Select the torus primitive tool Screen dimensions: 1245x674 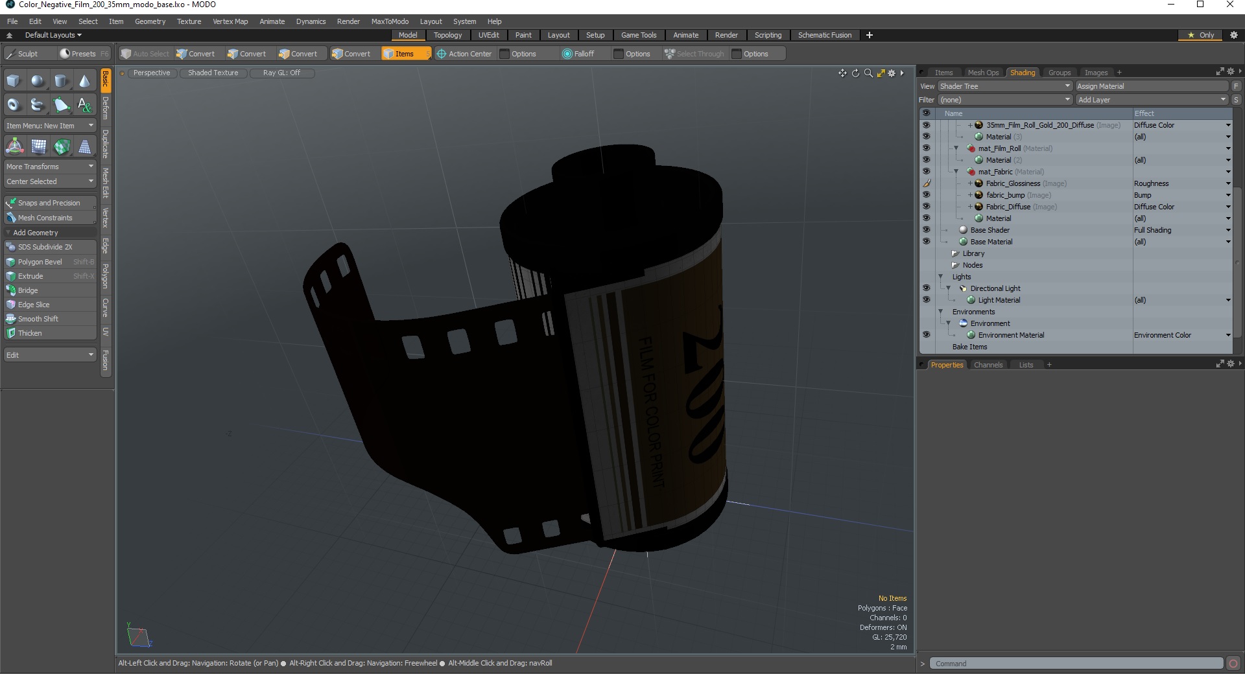[x=14, y=104]
